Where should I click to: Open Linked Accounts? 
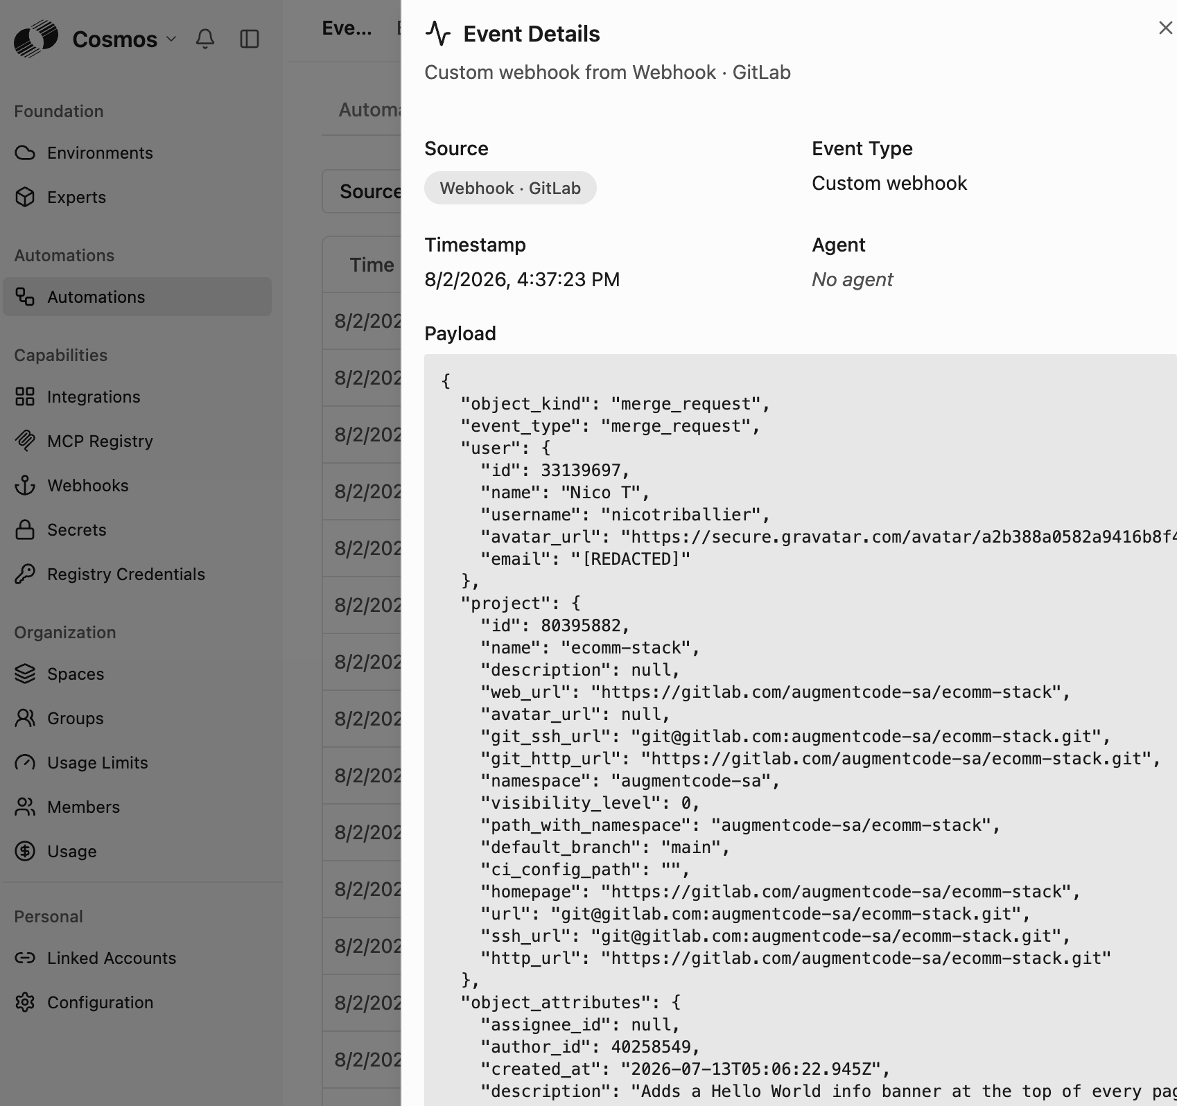137,958
